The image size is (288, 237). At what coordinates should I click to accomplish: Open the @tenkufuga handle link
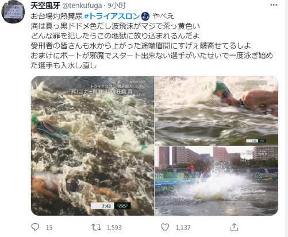tap(82, 6)
